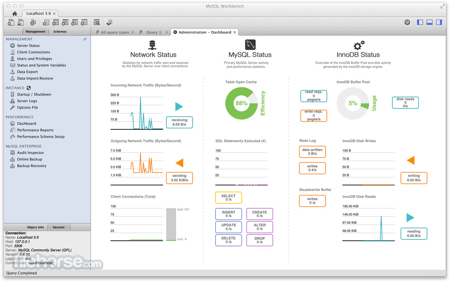The width and height of the screenshot is (450, 282).
Task: Click the Query Completed status text
Action: (22, 273)
